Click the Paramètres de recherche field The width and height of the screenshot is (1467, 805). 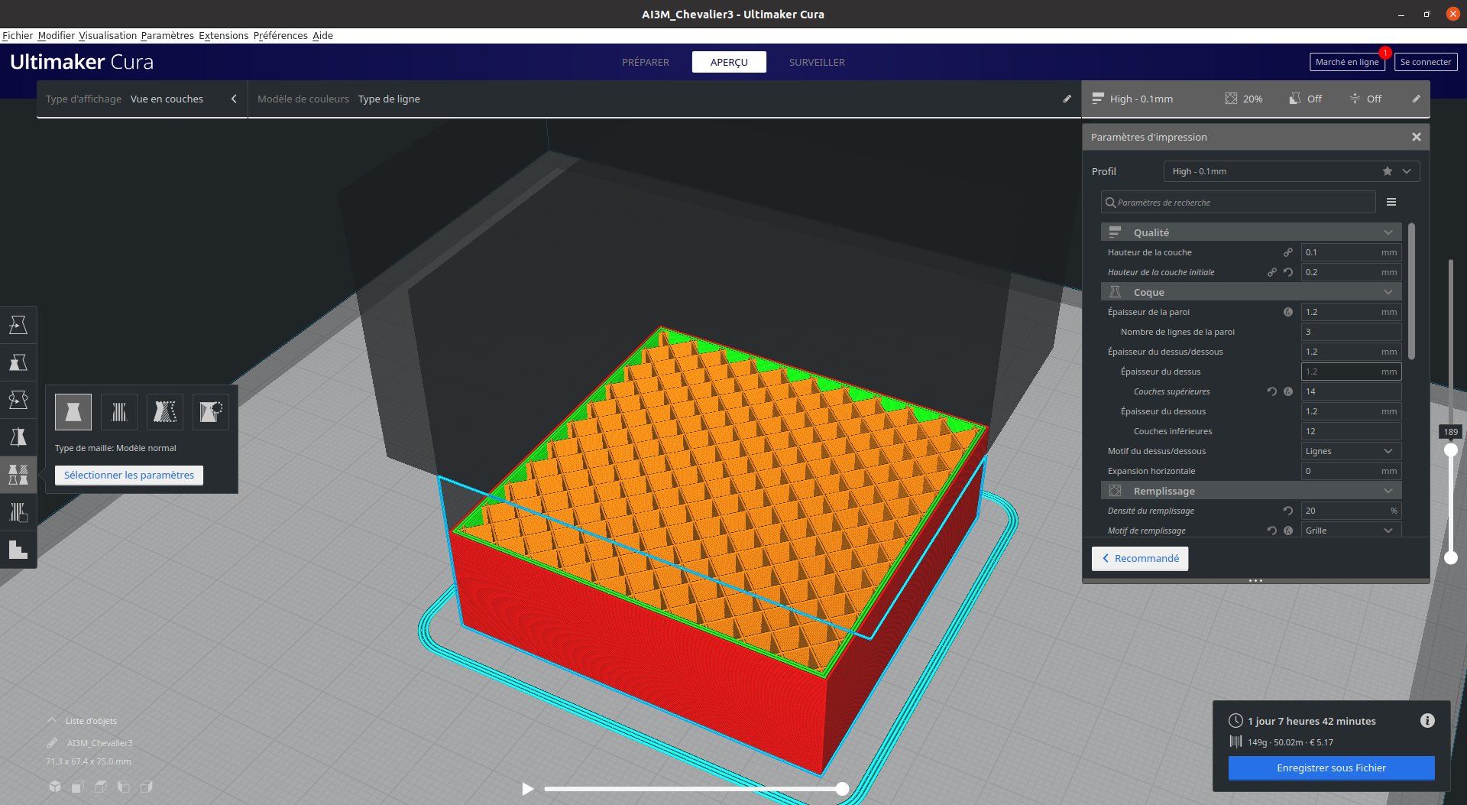1238,203
